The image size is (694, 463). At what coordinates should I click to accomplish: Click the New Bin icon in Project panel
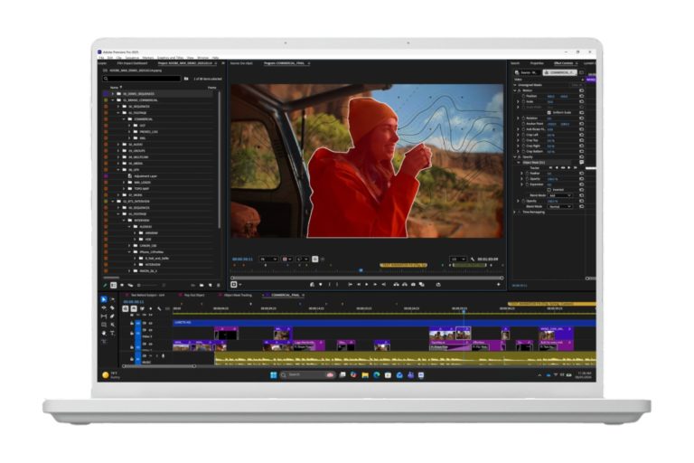click(202, 286)
